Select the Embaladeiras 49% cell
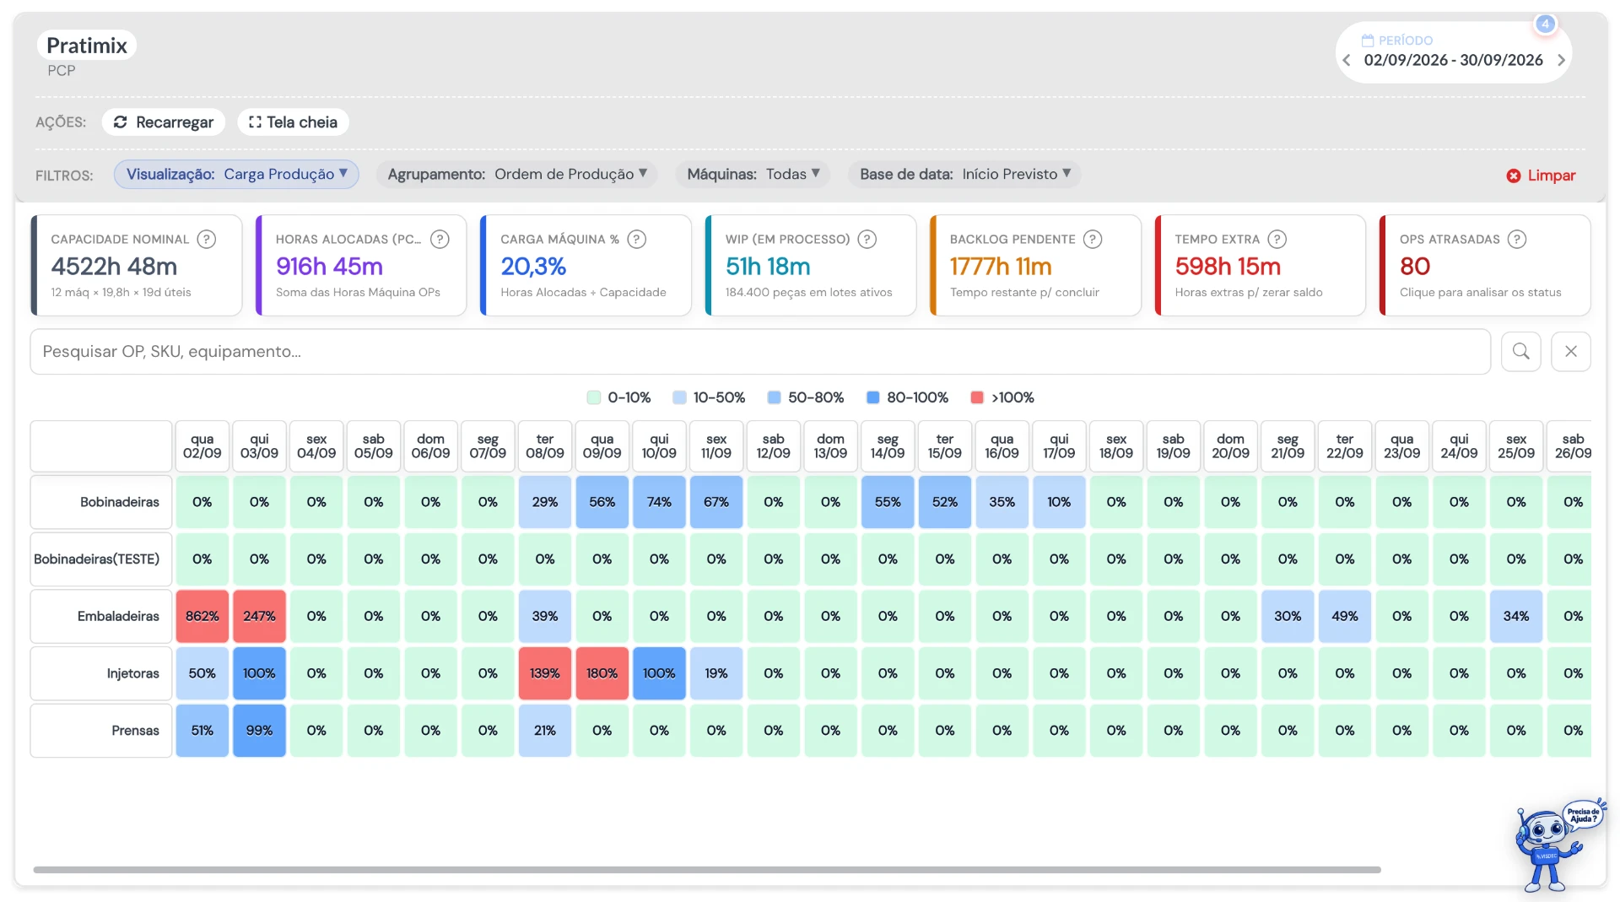This screenshot has height=902, width=1620. tap(1345, 616)
